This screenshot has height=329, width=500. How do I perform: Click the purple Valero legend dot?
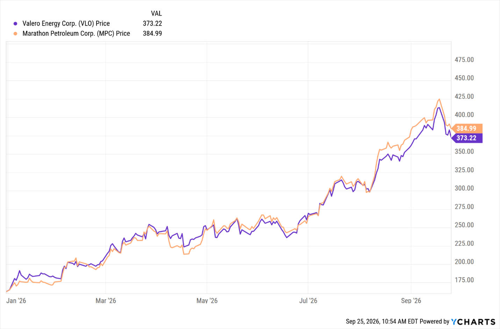point(15,24)
